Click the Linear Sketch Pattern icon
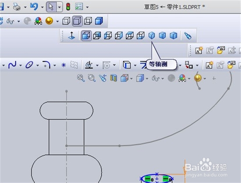Image resolution: width=241 pixels, height=183 pixels. coord(188,65)
